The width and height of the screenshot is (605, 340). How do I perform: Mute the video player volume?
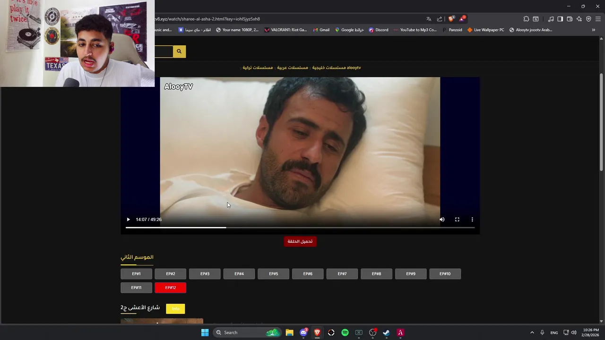pos(442,220)
